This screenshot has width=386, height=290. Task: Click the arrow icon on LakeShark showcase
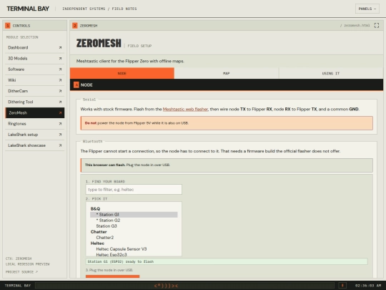point(60,145)
